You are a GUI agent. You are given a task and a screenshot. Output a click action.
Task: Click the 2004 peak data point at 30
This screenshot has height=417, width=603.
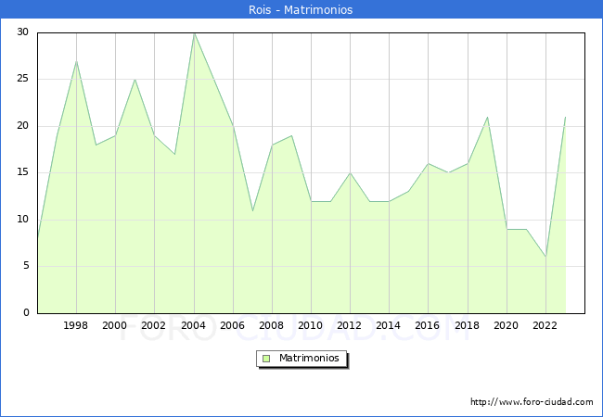(x=195, y=33)
